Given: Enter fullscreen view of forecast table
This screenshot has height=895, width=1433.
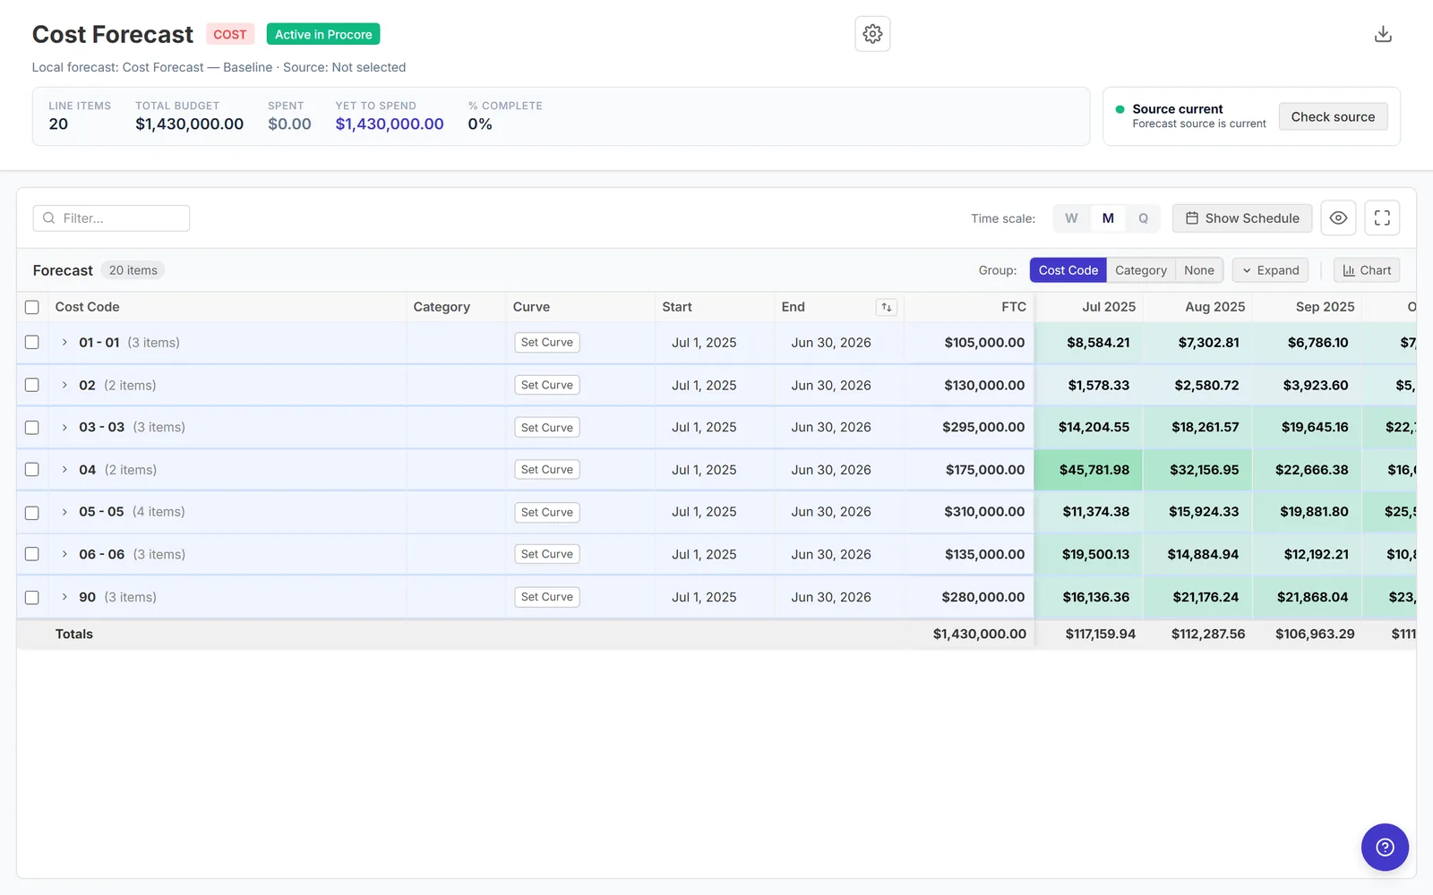Looking at the screenshot, I should click(x=1382, y=218).
